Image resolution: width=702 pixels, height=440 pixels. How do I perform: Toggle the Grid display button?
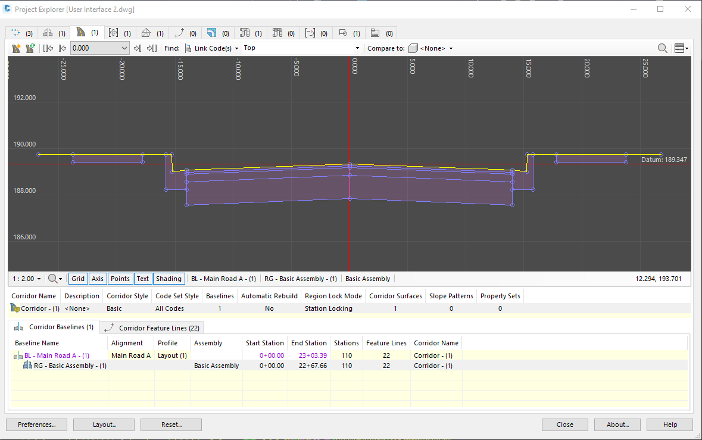[77, 279]
